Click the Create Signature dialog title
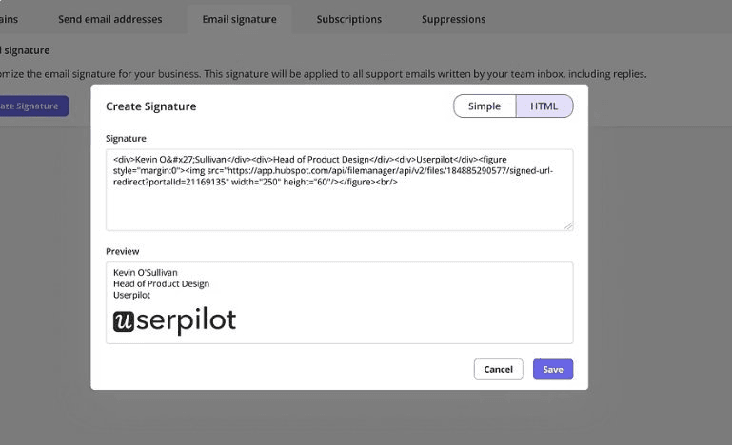The width and height of the screenshot is (732, 445). pos(150,106)
